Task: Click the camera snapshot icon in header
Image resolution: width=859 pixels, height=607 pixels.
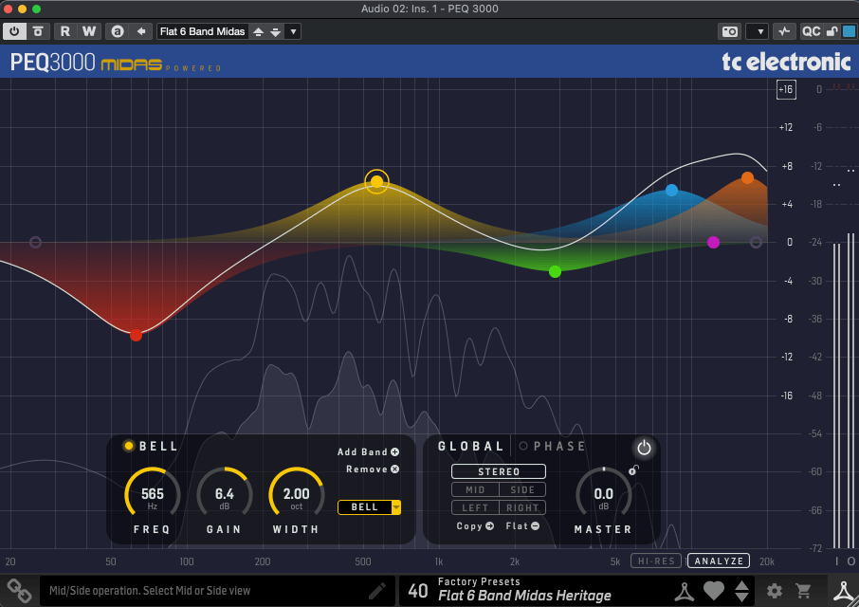Action: [729, 31]
